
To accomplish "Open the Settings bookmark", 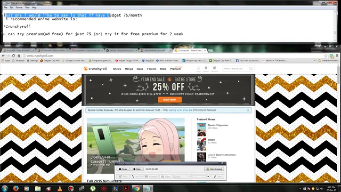I will [33, 61].
